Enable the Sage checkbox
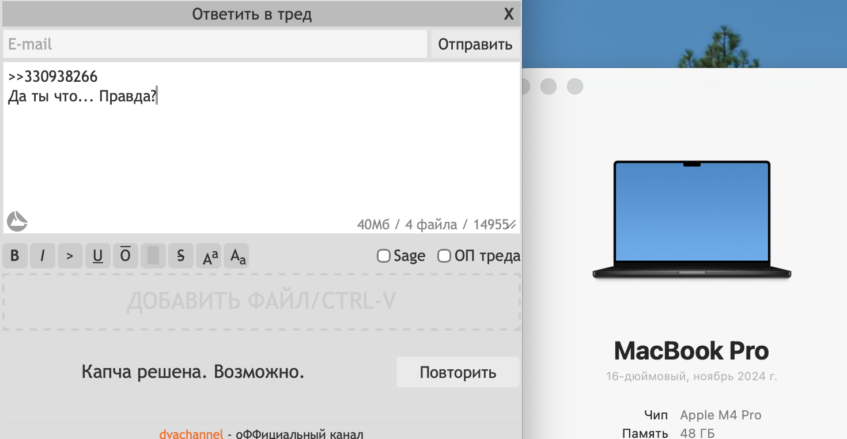Viewport: 847px width, 439px height. click(384, 256)
